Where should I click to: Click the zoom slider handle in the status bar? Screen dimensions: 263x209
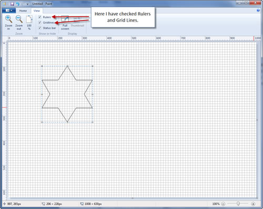pos(238,204)
